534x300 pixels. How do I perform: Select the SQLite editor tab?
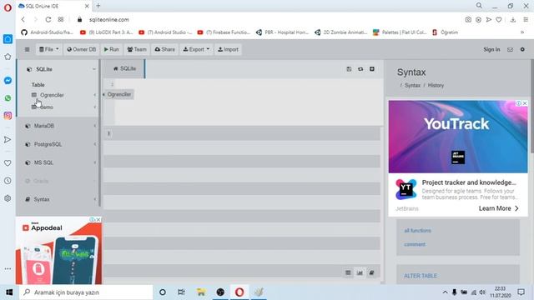124,68
